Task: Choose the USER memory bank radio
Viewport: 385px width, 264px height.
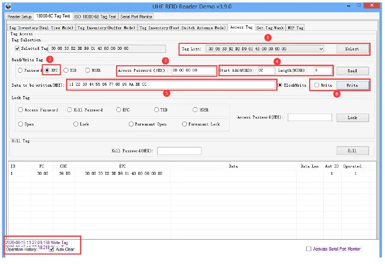Action: click(88, 70)
